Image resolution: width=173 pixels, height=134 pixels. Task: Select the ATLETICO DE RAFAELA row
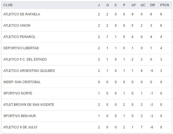22,14
